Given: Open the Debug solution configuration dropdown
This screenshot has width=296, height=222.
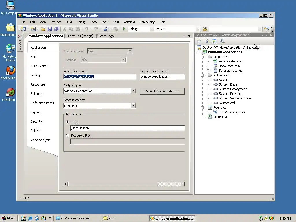Looking at the screenshot, I should pyautogui.click(x=151, y=29).
